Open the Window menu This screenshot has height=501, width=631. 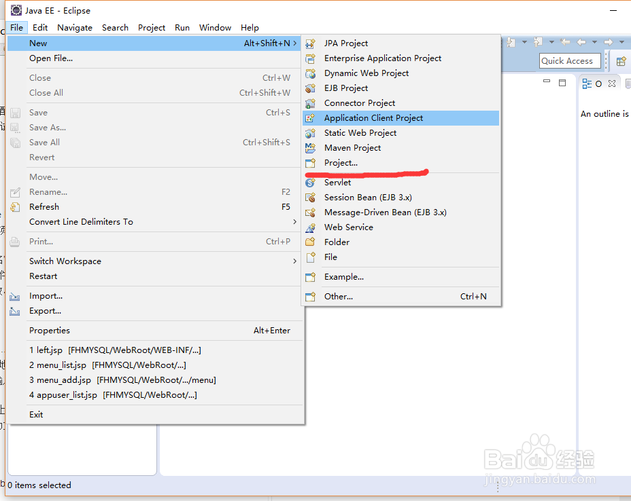click(x=216, y=28)
